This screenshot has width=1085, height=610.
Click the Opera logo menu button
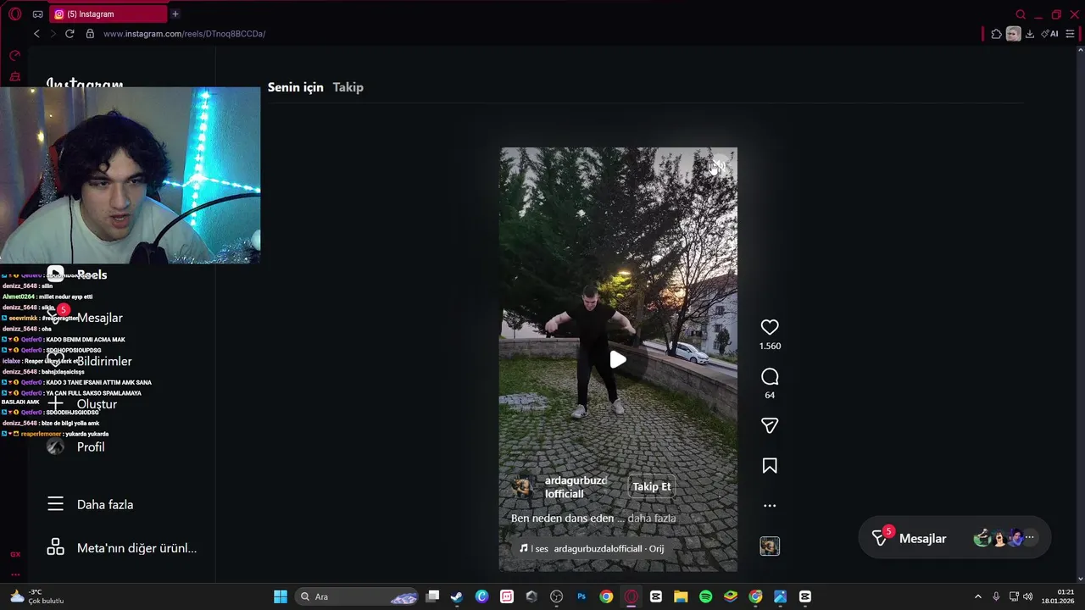[14, 14]
